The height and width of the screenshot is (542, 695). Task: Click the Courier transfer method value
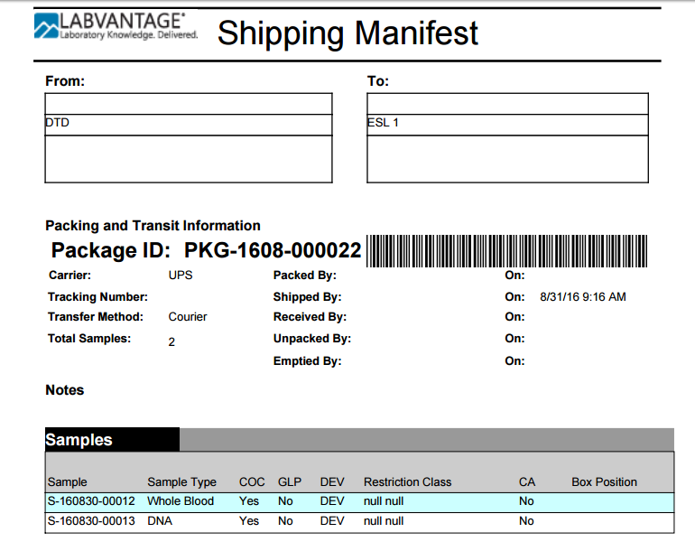(x=188, y=317)
